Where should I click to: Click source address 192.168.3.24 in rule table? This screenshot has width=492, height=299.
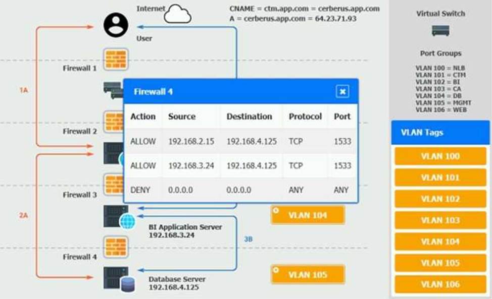tap(191, 166)
